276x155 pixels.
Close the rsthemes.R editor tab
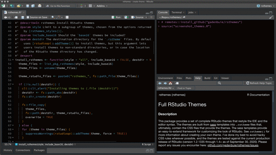23,12
